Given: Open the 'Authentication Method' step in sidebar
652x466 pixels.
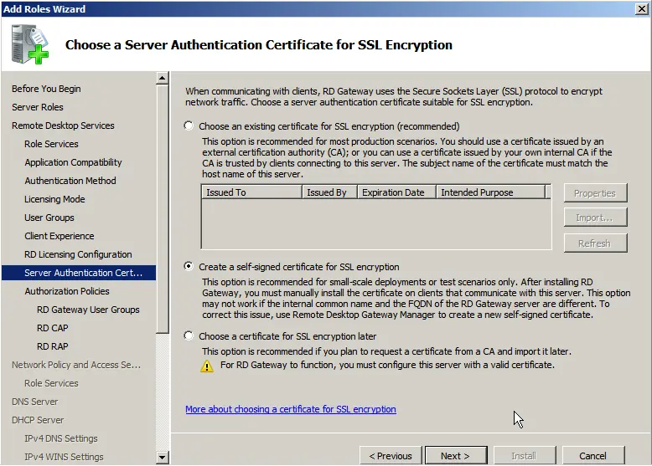Looking at the screenshot, I should 70,181.
